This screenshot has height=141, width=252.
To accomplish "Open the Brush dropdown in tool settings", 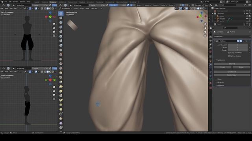I will point(139,5).
